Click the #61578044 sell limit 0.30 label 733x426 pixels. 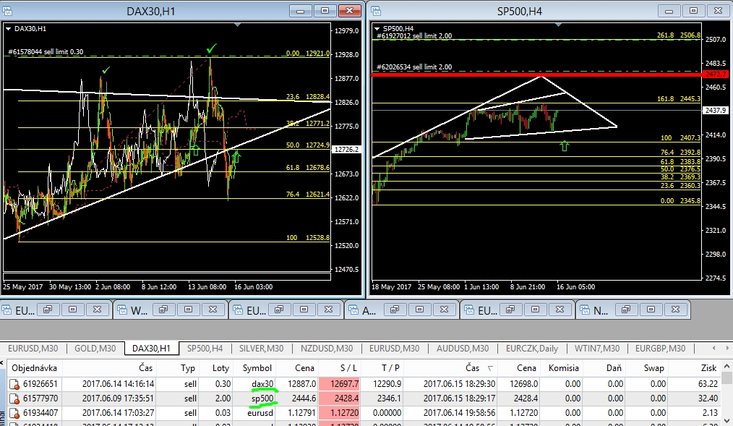click(46, 52)
